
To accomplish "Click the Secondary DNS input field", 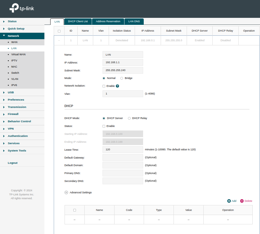I will click(x=123, y=181).
